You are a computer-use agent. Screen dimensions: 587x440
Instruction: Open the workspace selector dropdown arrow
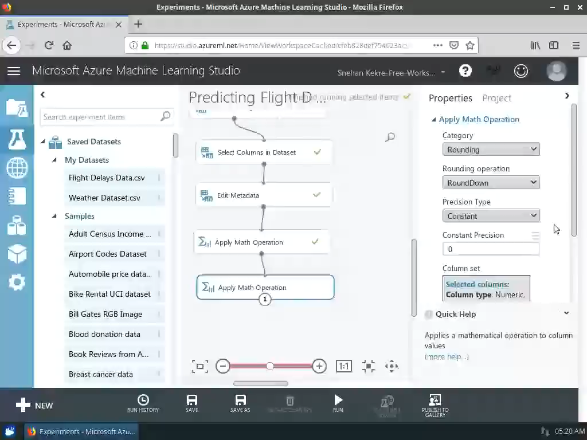pos(443,72)
